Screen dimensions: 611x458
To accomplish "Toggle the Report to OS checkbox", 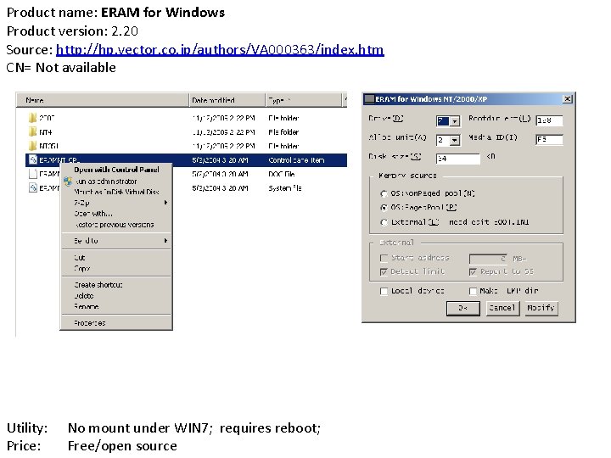I will pos(473,272).
